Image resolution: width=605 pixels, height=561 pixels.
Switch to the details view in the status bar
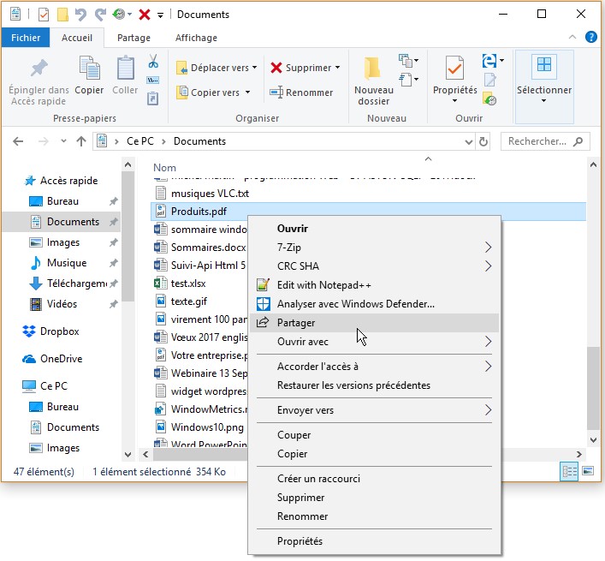[569, 471]
